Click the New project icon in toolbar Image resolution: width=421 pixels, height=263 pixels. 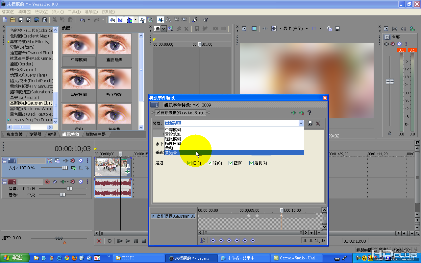5,20
